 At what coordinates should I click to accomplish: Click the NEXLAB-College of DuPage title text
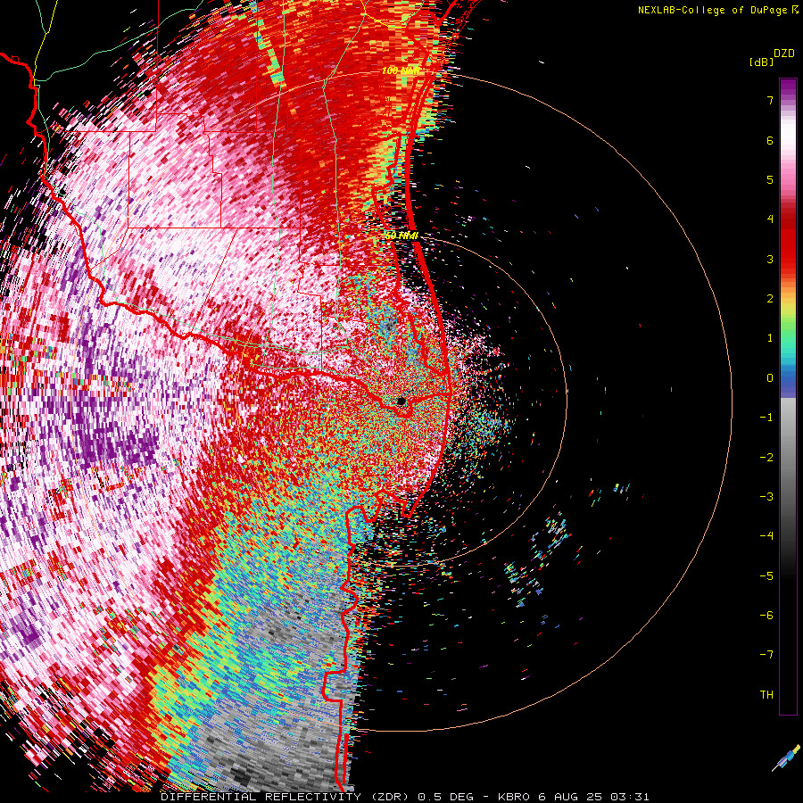pos(713,10)
